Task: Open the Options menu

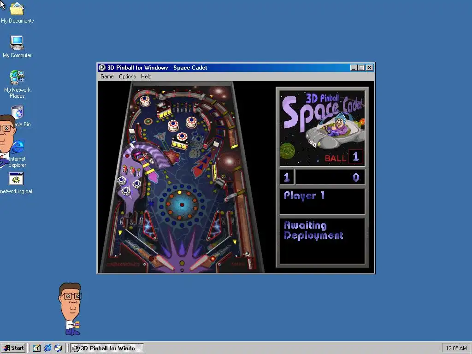Action: [x=127, y=77]
